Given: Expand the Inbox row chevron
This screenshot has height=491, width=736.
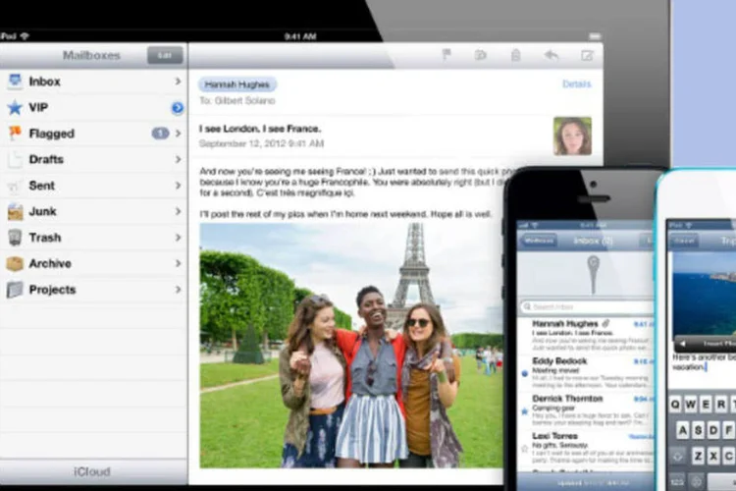Looking at the screenshot, I should point(178,82).
